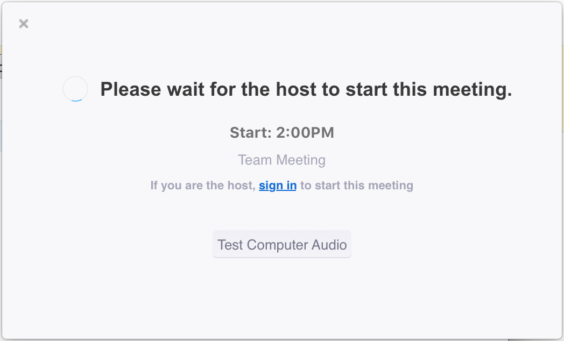Click the word "Team" in the meeting name
The height and width of the screenshot is (341, 564).
254,160
